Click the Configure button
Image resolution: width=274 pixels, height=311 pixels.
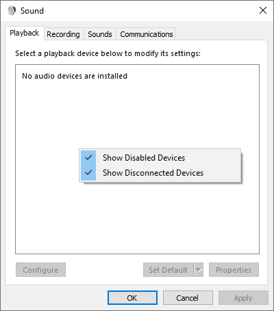(x=40, y=270)
